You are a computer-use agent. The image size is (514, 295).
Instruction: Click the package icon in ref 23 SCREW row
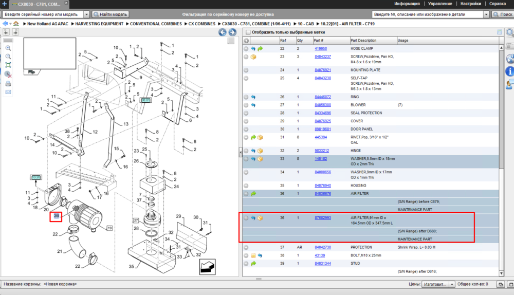point(253,57)
